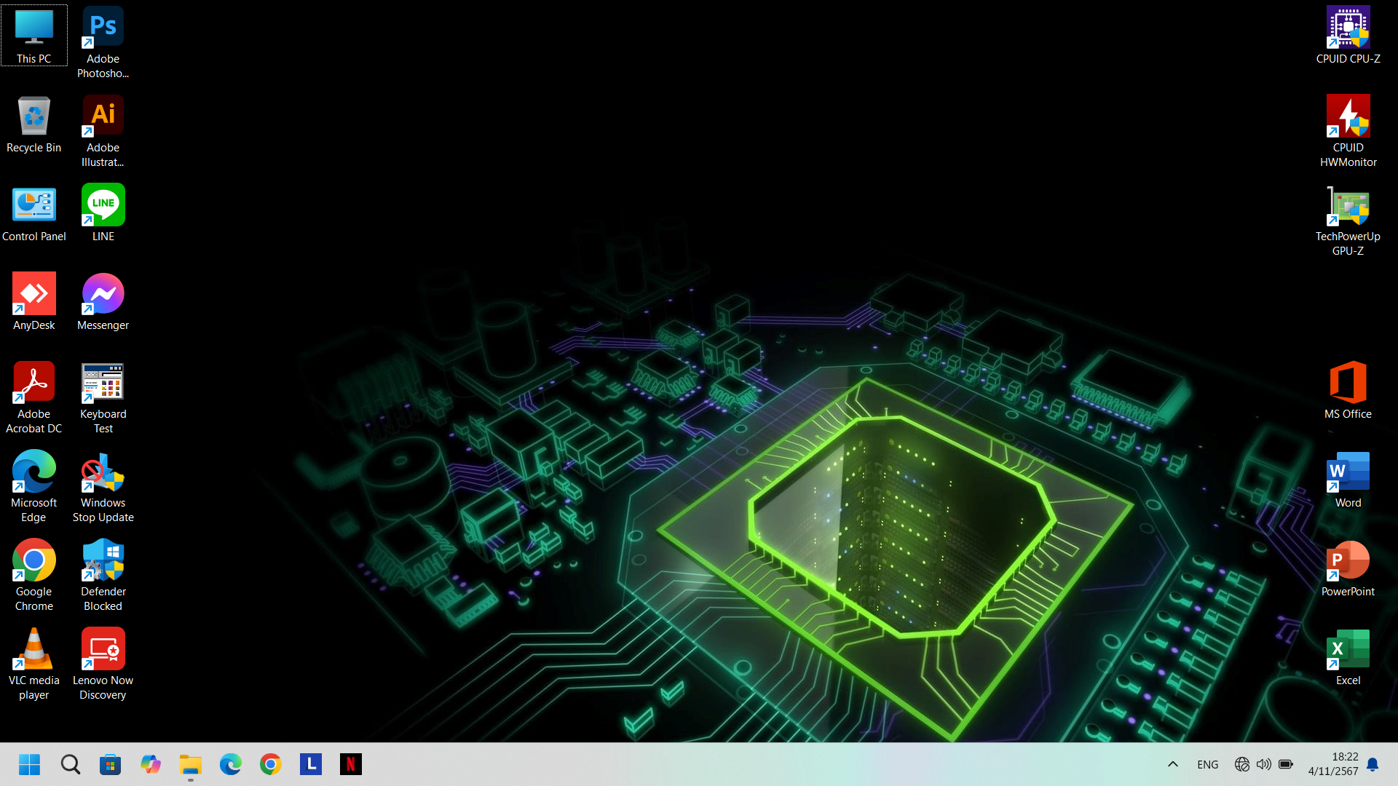
Task: Open network status in system tray
Action: (1242, 764)
